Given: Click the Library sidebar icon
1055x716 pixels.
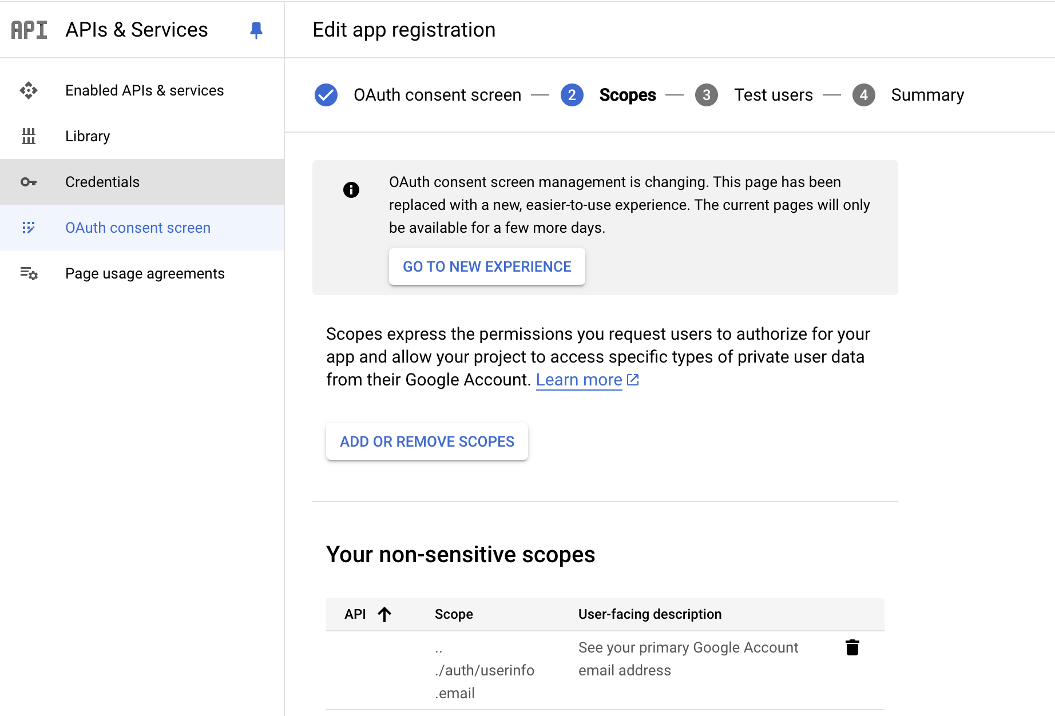Looking at the screenshot, I should tap(29, 136).
